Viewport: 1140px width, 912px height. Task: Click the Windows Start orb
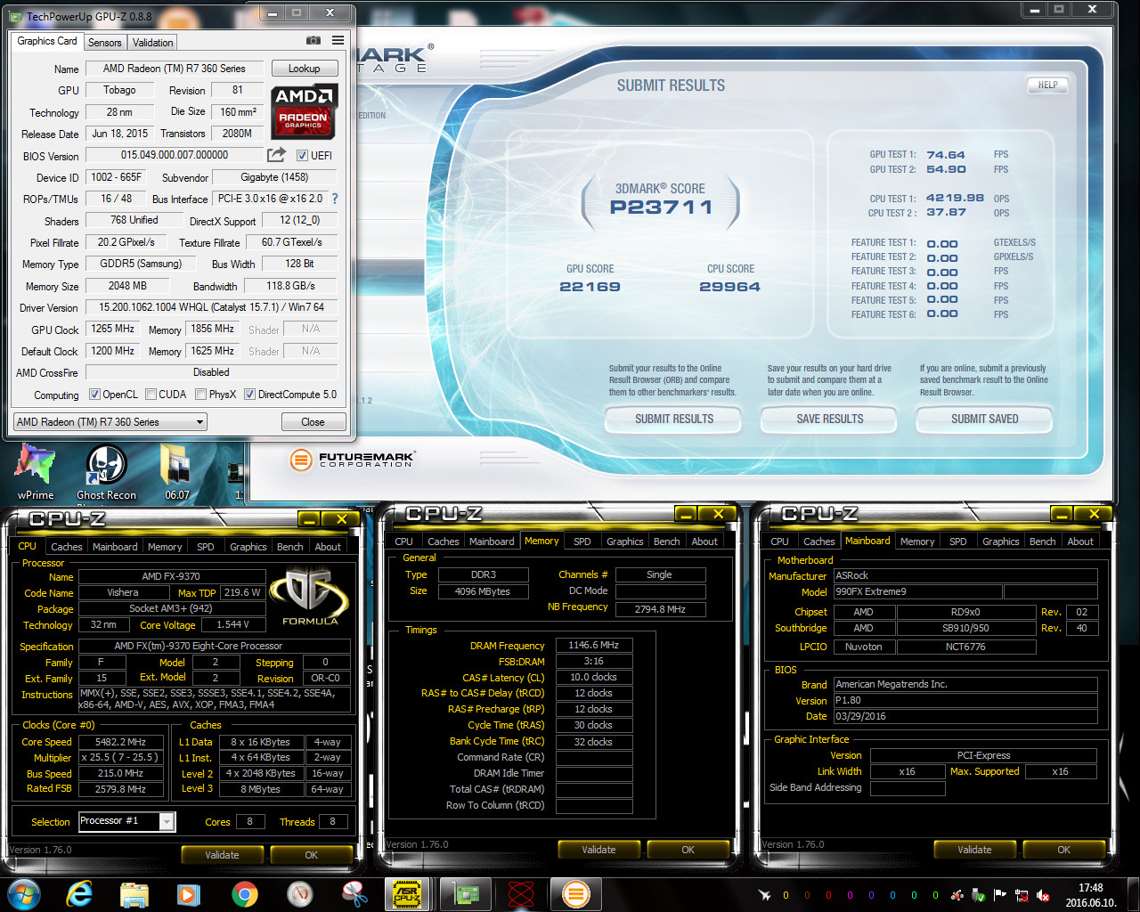pyautogui.click(x=23, y=893)
